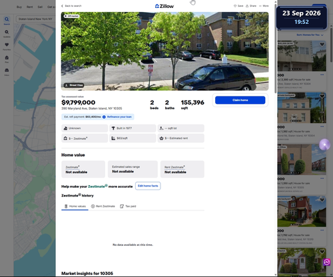Viewport: 333px width, 277px height.
Task: Click the Staten Island search field
Action: coord(35,19)
